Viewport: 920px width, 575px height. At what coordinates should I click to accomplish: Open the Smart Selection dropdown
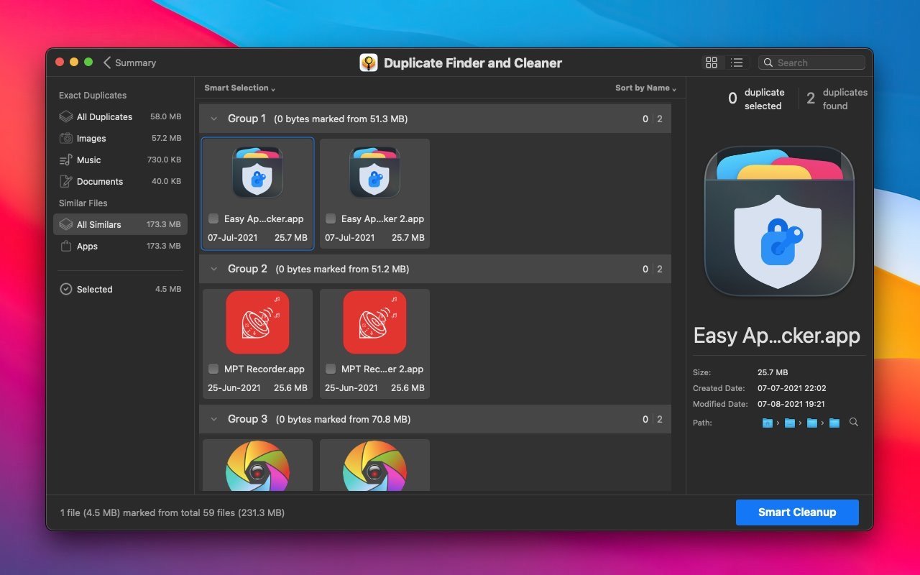click(x=239, y=88)
